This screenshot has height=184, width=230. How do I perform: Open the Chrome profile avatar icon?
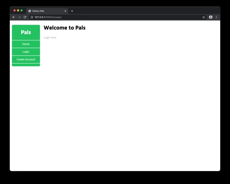(x=211, y=17)
